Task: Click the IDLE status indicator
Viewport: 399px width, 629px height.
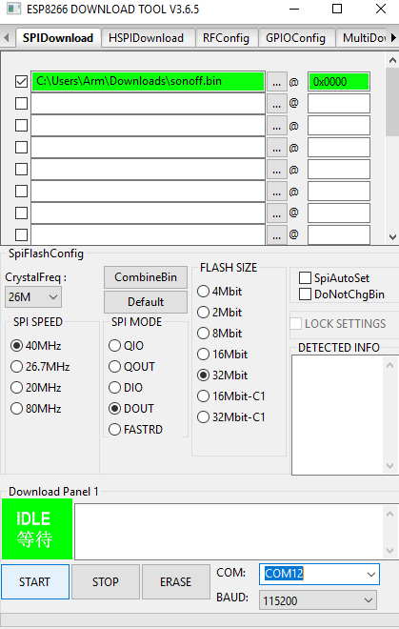Action: click(x=37, y=529)
